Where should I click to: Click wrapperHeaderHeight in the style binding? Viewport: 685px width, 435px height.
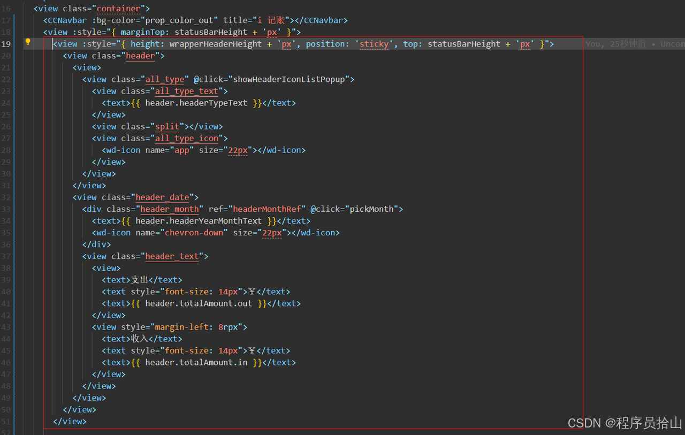pos(216,44)
